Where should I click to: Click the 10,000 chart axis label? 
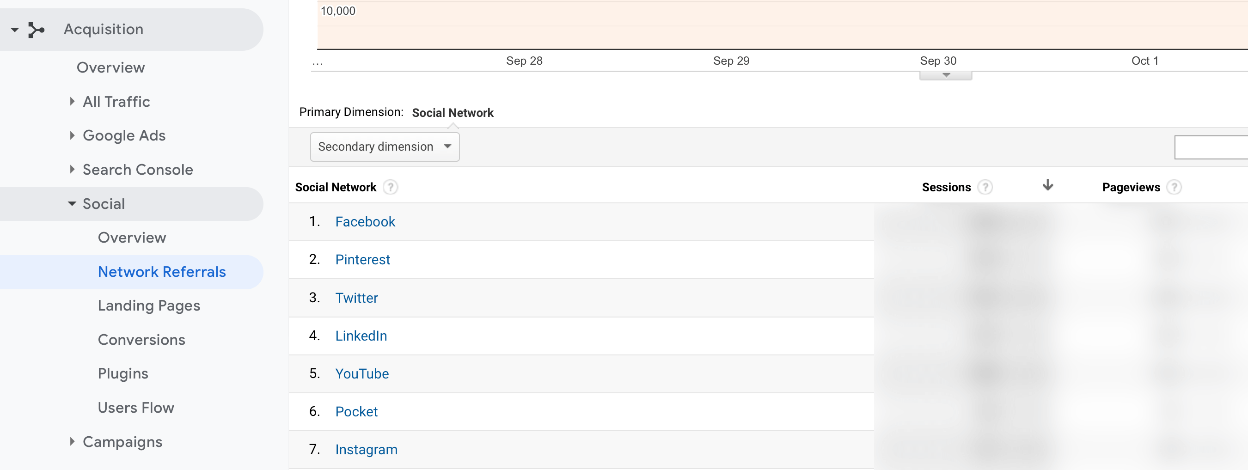tap(338, 11)
